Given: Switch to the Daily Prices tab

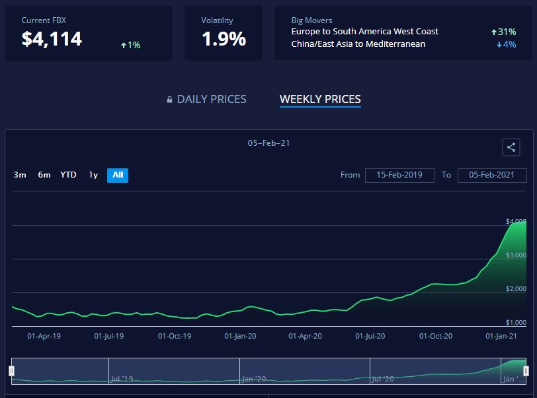Looking at the screenshot, I should point(211,99).
